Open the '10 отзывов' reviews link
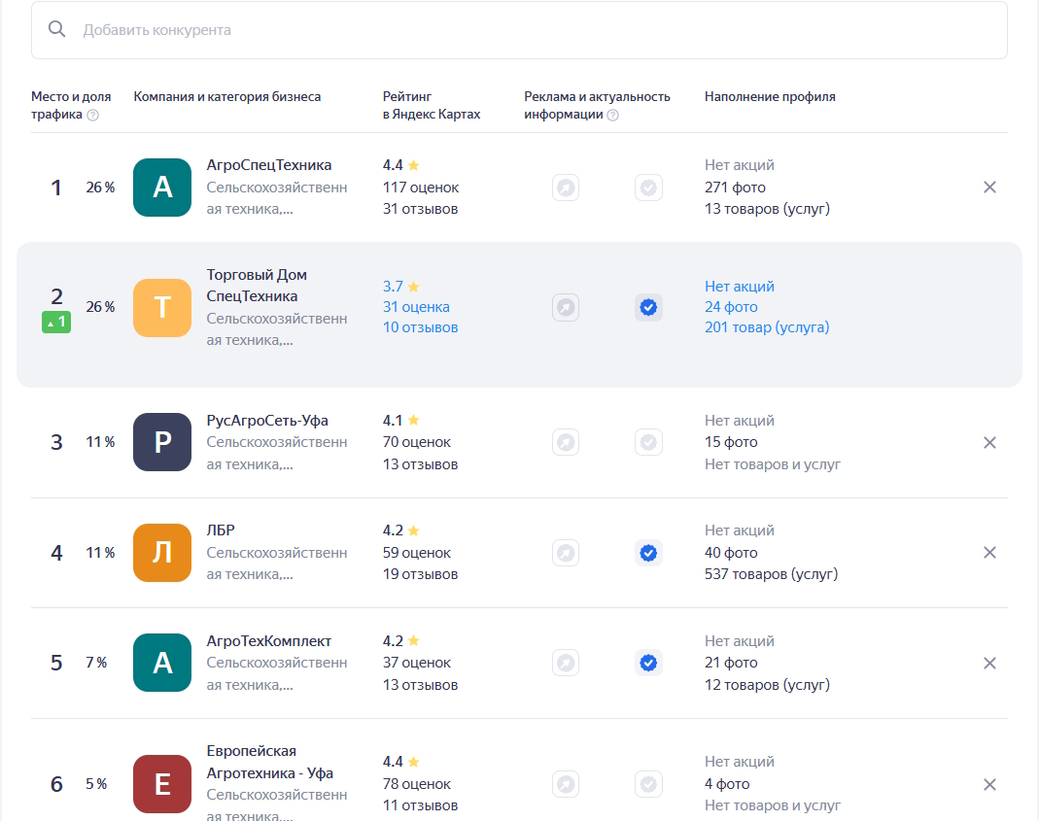 (420, 327)
